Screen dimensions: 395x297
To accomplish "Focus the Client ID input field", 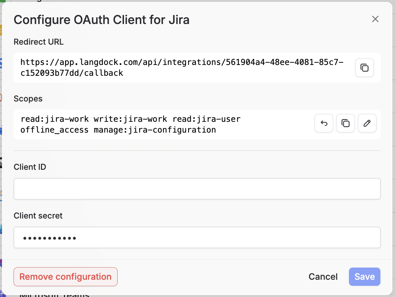I will (197, 189).
